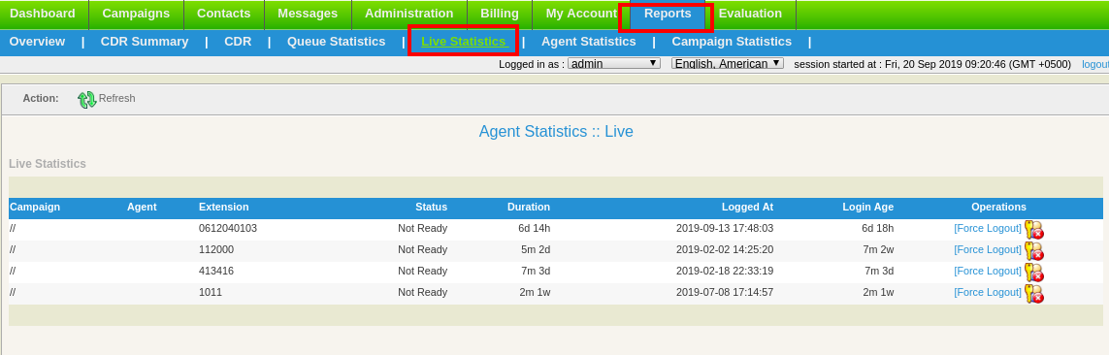
Task: Click login age value 7m 2w
Action: point(879,249)
